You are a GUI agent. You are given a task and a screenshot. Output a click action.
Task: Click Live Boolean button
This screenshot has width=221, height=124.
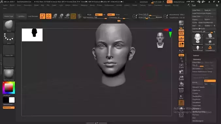pos(33,16)
